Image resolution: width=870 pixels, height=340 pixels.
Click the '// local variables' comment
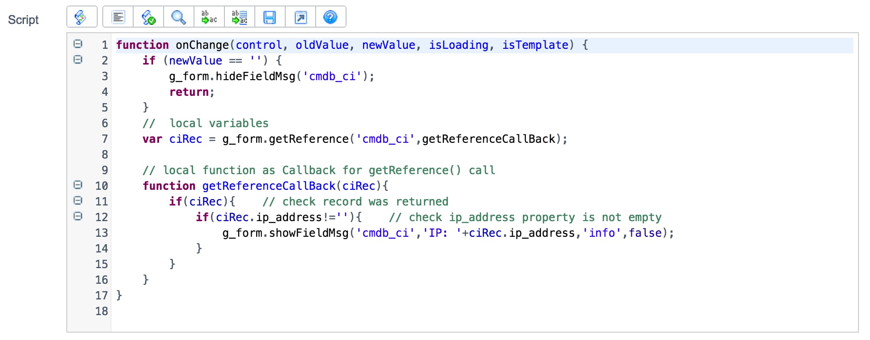[x=206, y=123]
